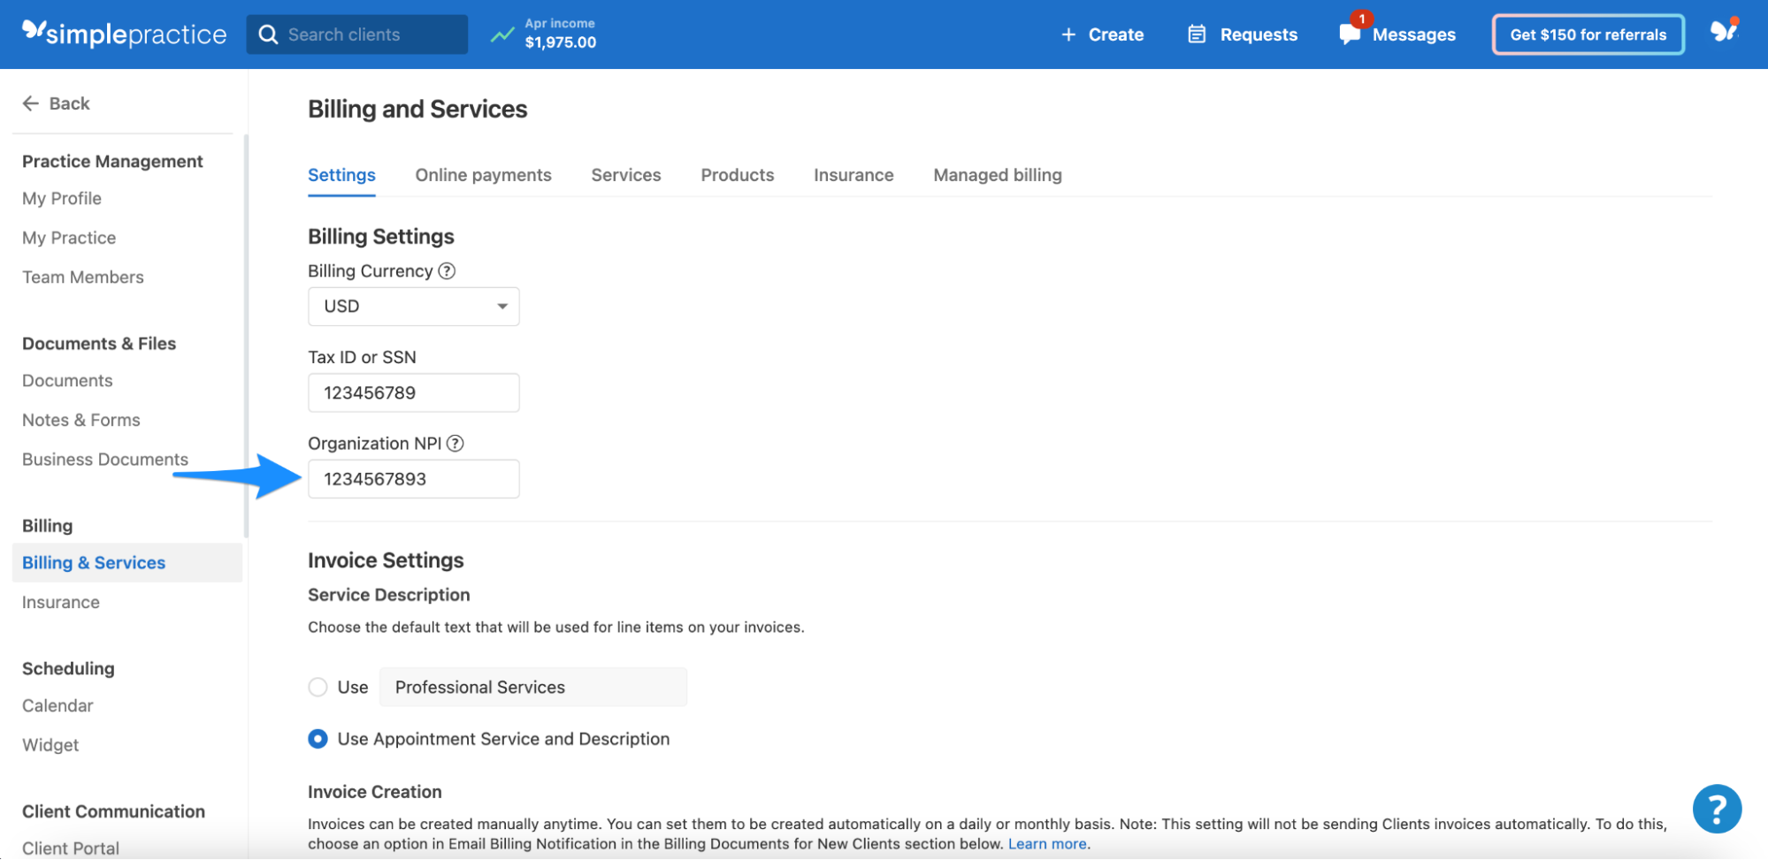Viewport: 1768px width, 860px height.
Task: Click the April income trend icon
Action: [x=501, y=34]
